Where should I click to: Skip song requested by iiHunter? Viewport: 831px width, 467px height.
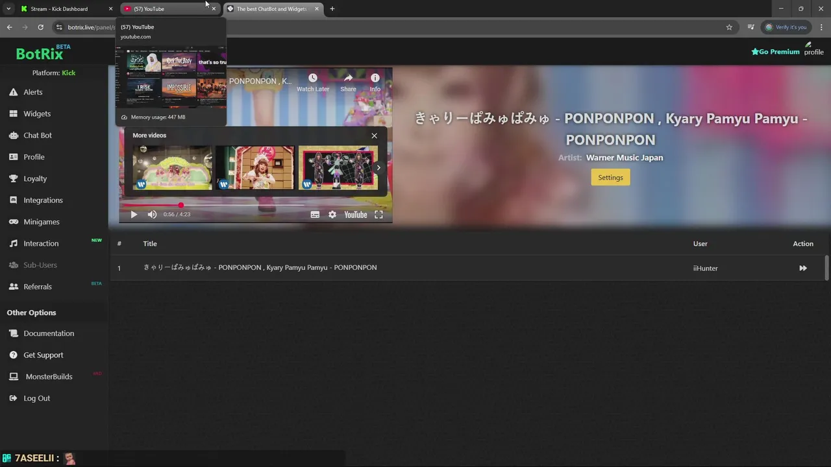[x=803, y=268]
